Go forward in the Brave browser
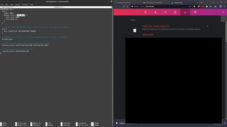This screenshot has width=227, height=127. pos(120,6)
